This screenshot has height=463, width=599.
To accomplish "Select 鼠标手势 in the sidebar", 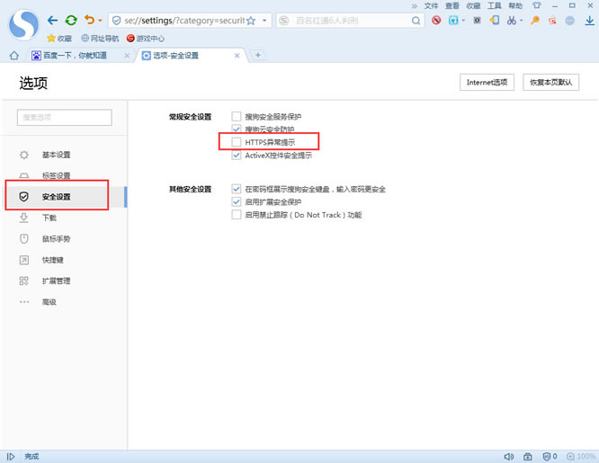I will coord(64,239).
